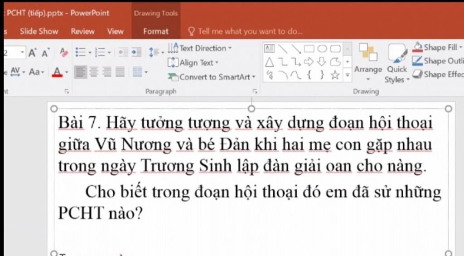Select the Rounded Rectangle shape
This screenshot has height=256, width=464.
click(x=335, y=48)
